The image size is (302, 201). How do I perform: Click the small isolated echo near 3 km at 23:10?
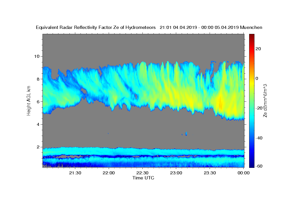[x=186, y=133]
